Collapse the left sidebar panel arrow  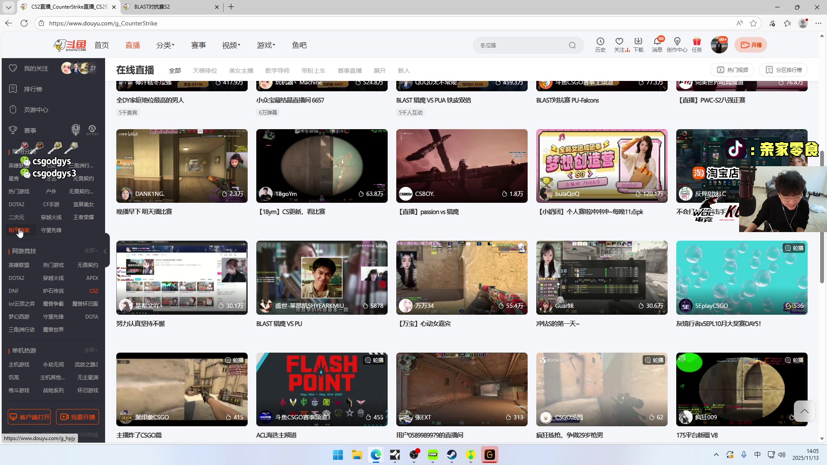(105, 251)
